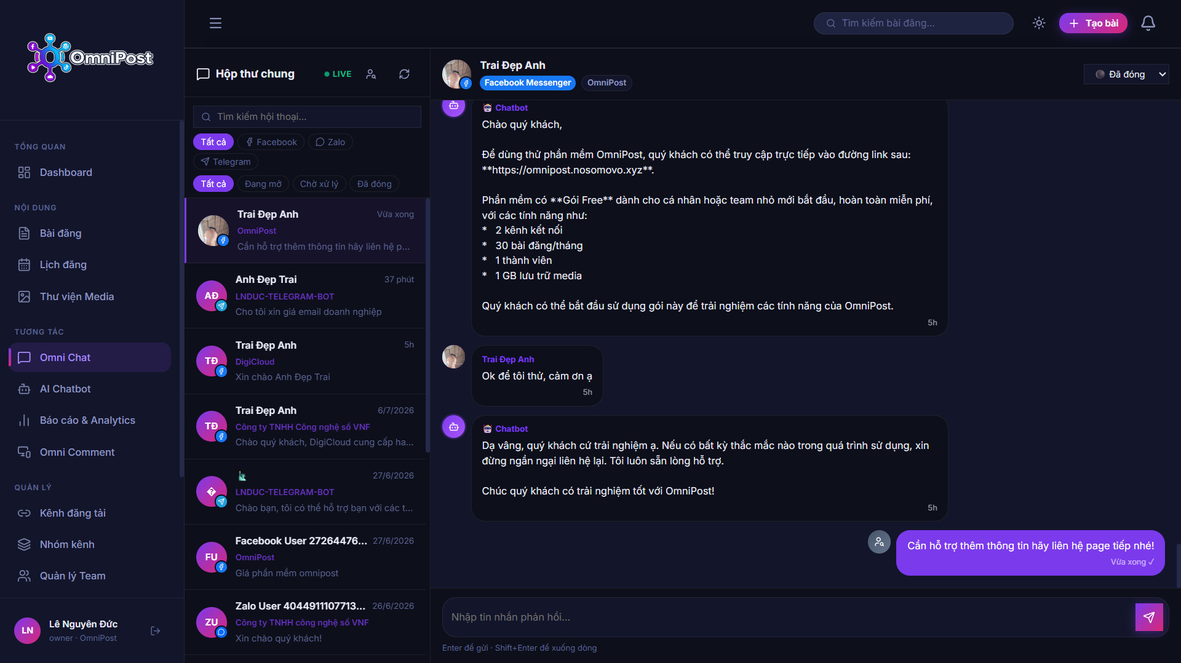Click the agent avatar next to sent message
The image size is (1181, 663).
(x=879, y=542)
